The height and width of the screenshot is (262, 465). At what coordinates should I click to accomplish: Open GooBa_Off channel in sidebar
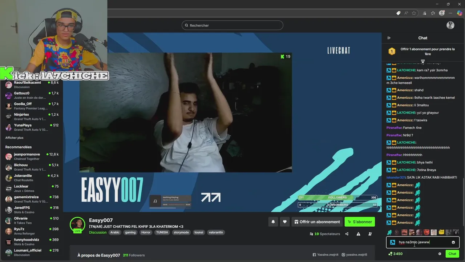[x=32, y=106]
